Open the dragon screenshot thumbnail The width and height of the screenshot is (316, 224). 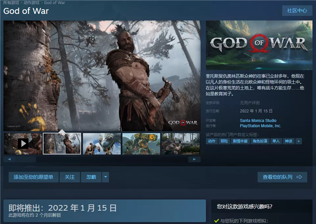pos(102,143)
